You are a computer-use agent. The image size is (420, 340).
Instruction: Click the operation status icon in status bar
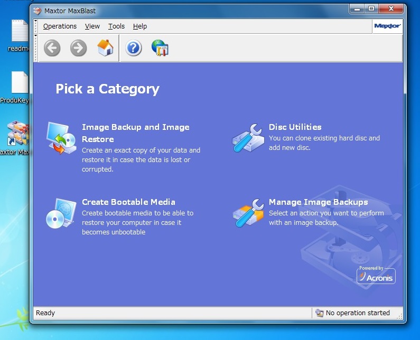(x=319, y=313)
